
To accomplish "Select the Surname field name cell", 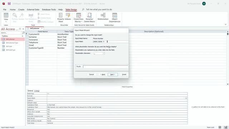I will click(x=43, y=37).
